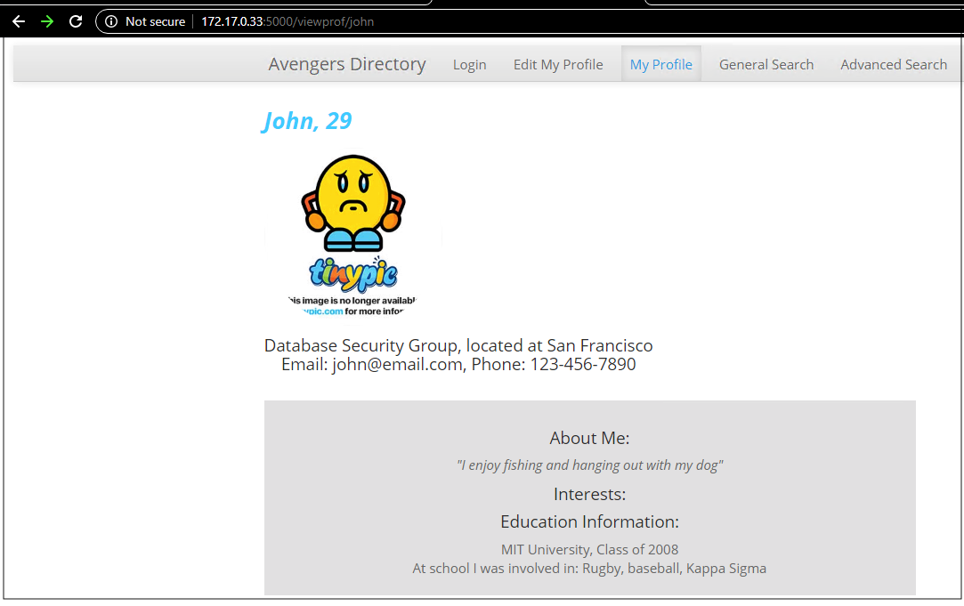Go to Edit My Profile
Viewport: 964px width, 606px height.
point(558,65)
